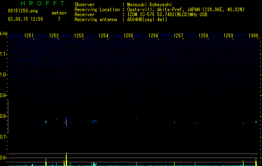Click the meteor echo near 1254
The image size is (262, 166).
click(95, 121)
